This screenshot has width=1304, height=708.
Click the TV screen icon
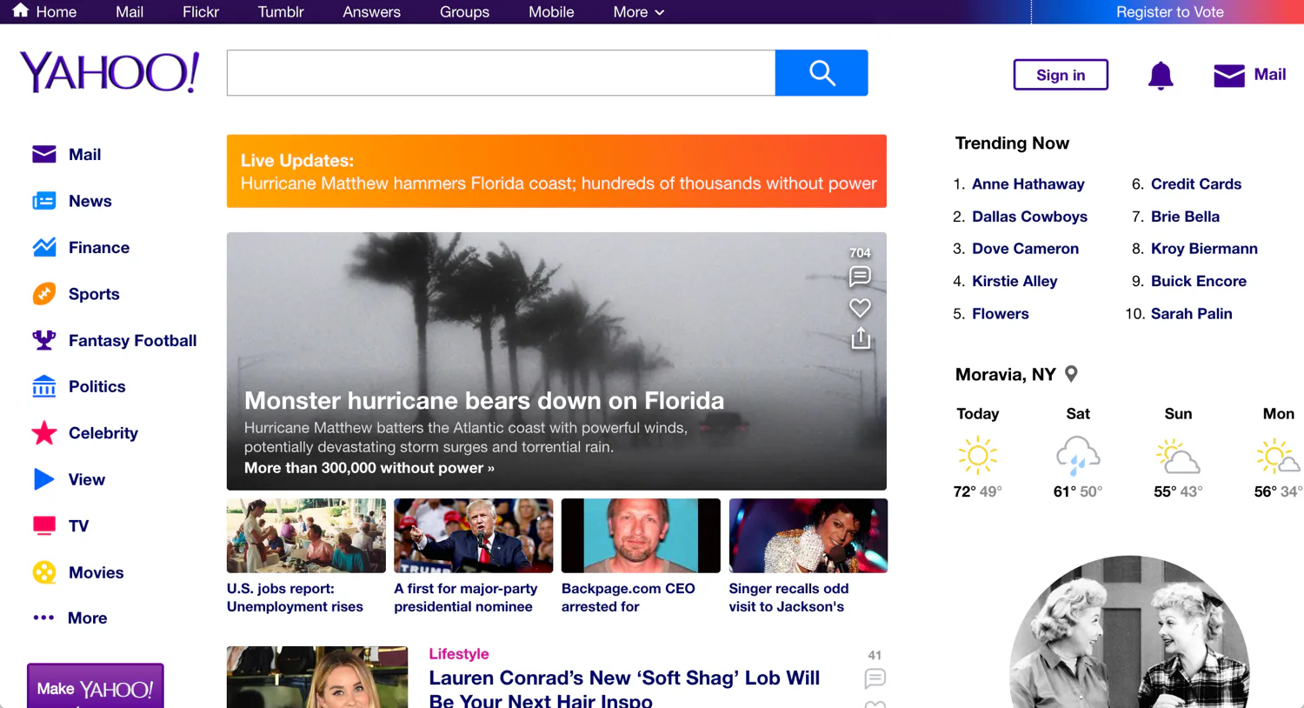click(x=44, y=525)
